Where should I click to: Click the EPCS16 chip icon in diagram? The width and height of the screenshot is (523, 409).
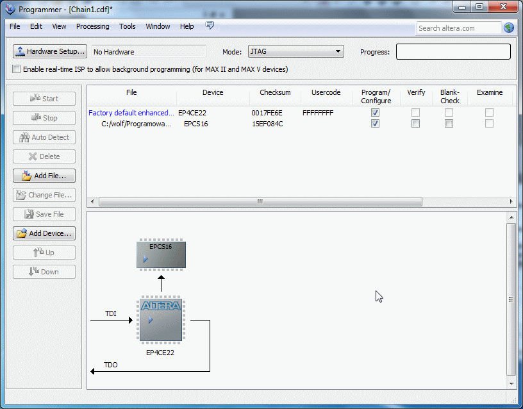161,255
